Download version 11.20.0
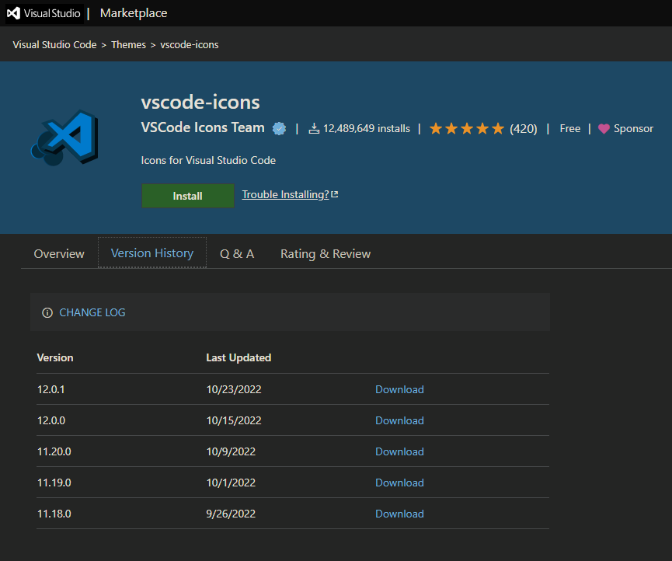Screen dimensions: 672x561 (x=399, y=451)
